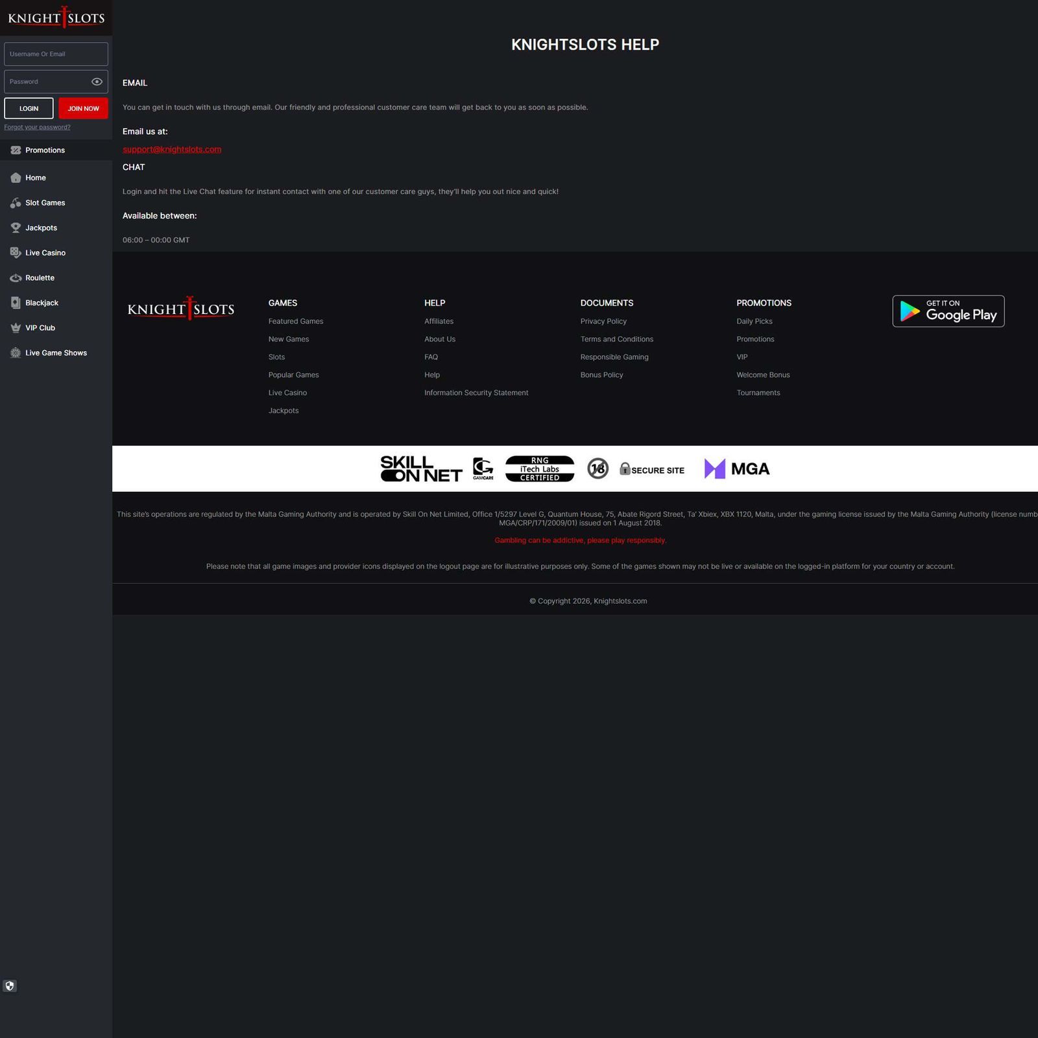This screenshot has height=1038, width=1038.
Task: Open footer VIP link under Promotions
Action: pyautogui.click(x=742, y=357)
